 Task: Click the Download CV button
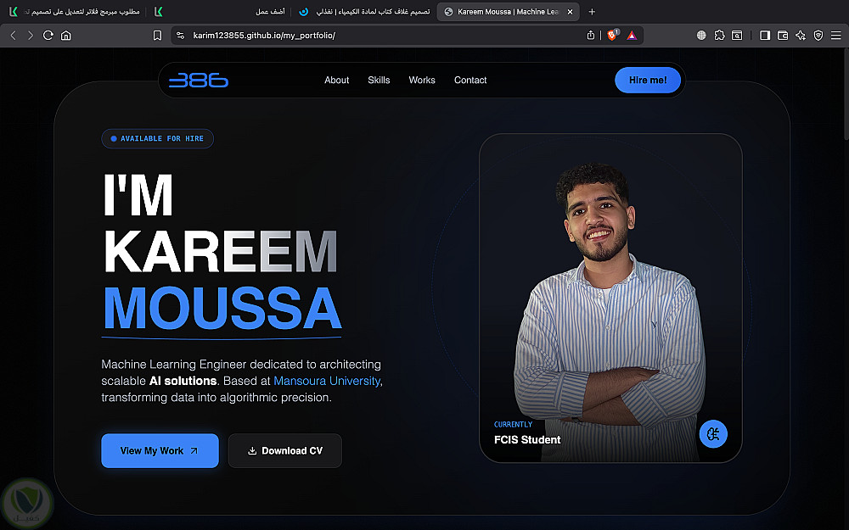click(x=284, y=450)
